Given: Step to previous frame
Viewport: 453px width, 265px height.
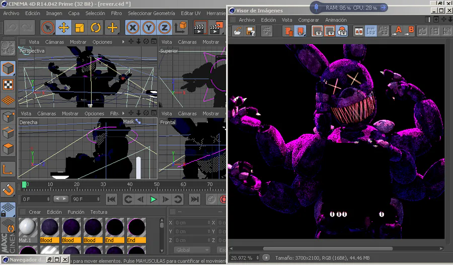Looking at the screenshot, I should tap(141, 199).
